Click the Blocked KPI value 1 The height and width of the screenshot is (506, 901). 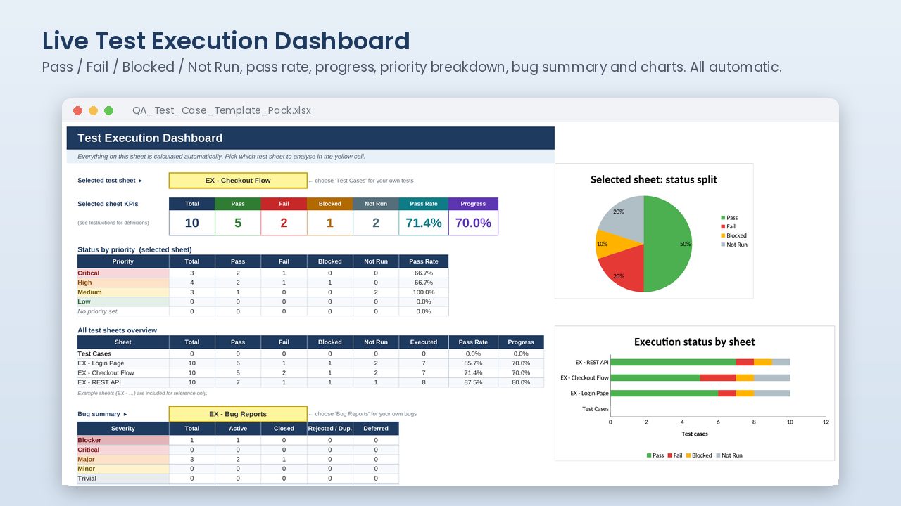point(329,223)
